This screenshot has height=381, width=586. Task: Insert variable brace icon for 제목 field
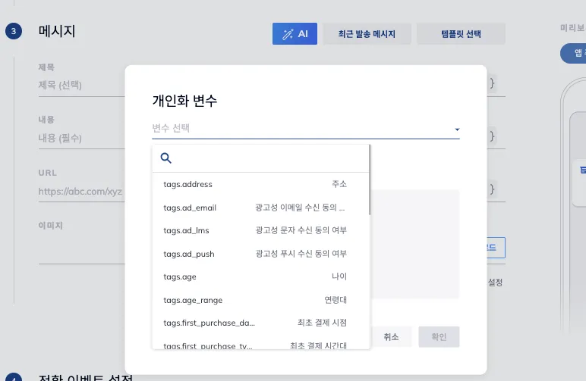pos(492,83)
